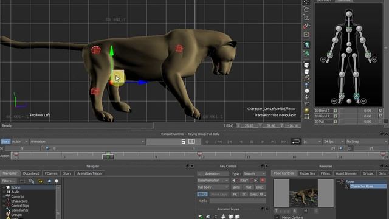Select the Rotate tool in viewer toolbar
Screen dimensions: 389x219
point(306,10)
